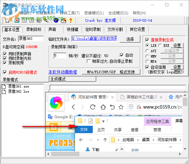Click the blue 下载 download arrow icon
This screenshot has width=189, height=164.
click(x=88, y=149)
